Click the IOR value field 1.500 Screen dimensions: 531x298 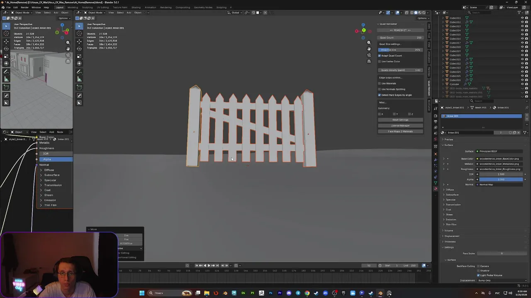tap(501, 174)
